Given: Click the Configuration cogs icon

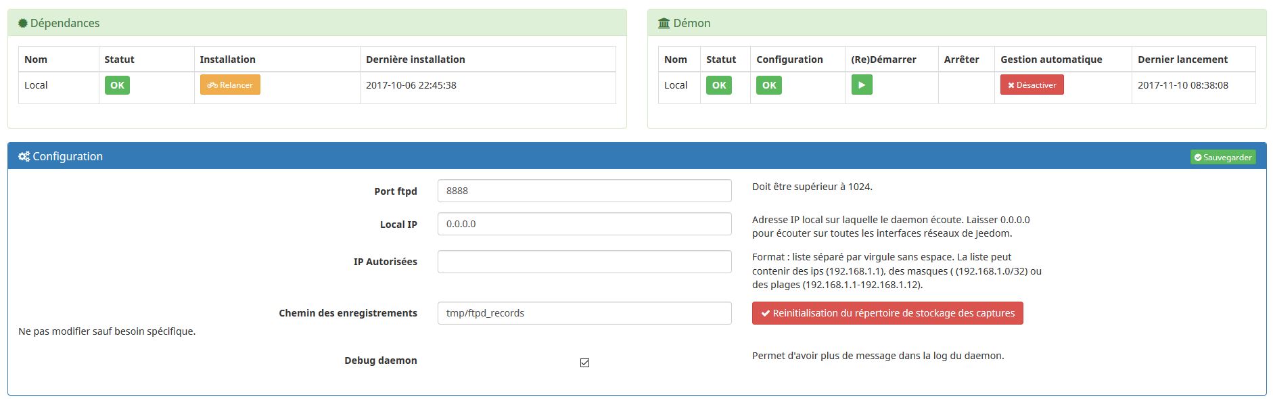Looking at the screenshot, I should [x=24, y=156].
